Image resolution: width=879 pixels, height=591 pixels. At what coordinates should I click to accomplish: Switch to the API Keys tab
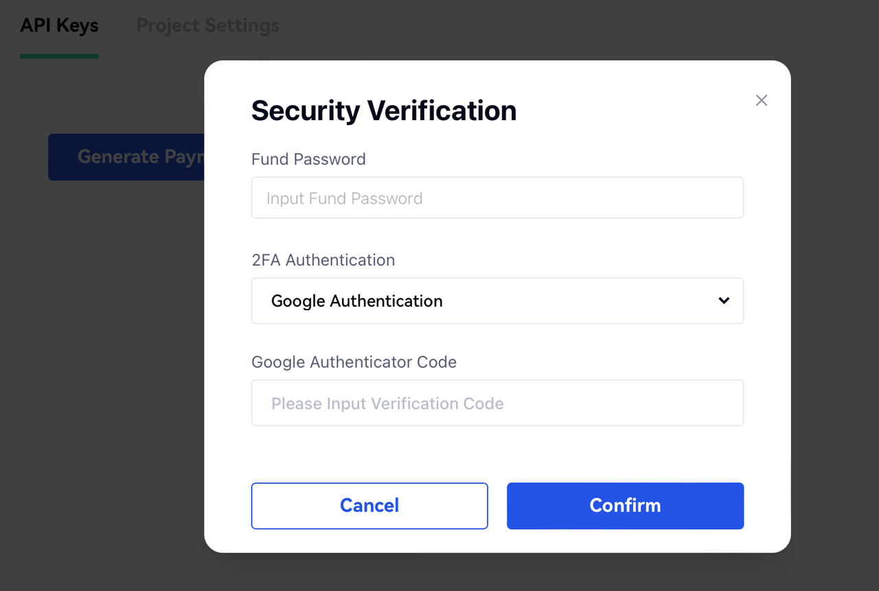pyautogui.click(x=59, y=26)
